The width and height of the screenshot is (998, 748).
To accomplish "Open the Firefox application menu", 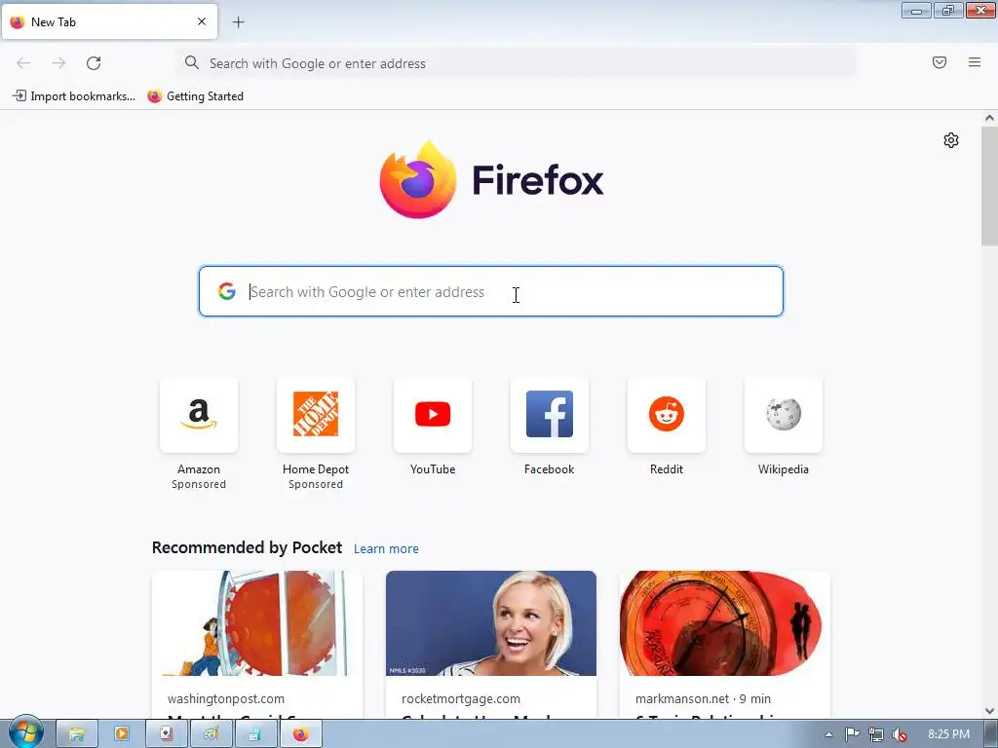I will (x=975, y=62).
